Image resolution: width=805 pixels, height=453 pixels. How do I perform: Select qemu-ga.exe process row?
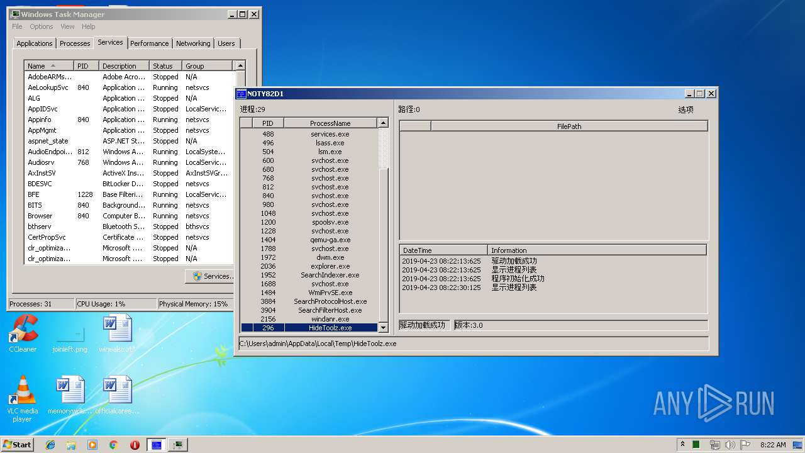(309, 240)
